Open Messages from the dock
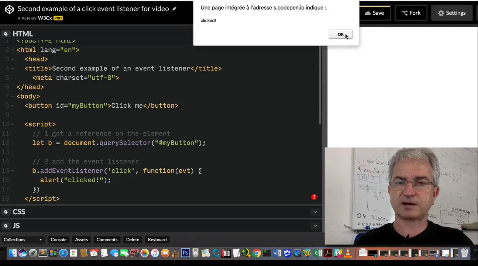 click(114, 253)
